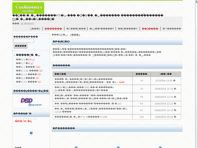The width and height of the screenshot is (198, 148).
Task: Open the news item mentioning 5-10%
Action: [81, 117]
